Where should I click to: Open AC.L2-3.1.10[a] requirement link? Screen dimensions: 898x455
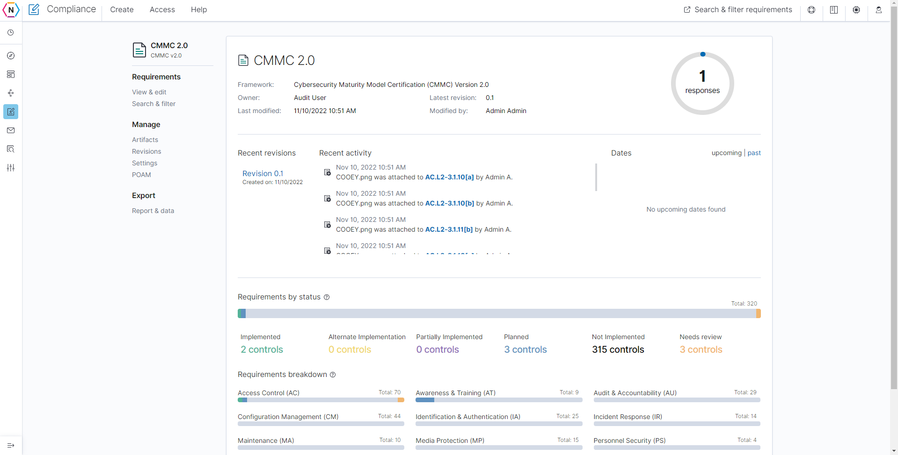point(449,177)
